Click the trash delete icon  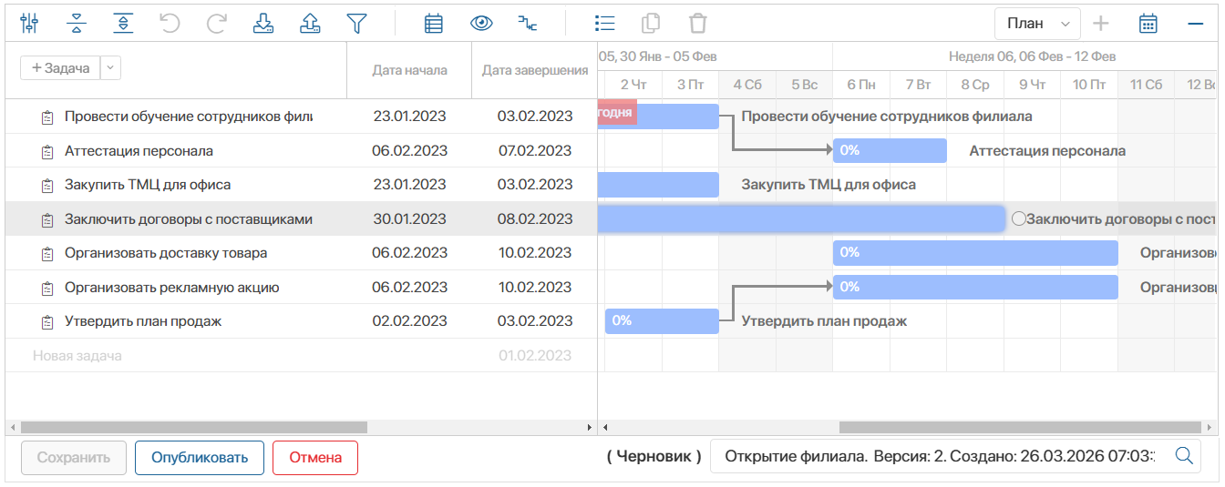pos(697,23)
